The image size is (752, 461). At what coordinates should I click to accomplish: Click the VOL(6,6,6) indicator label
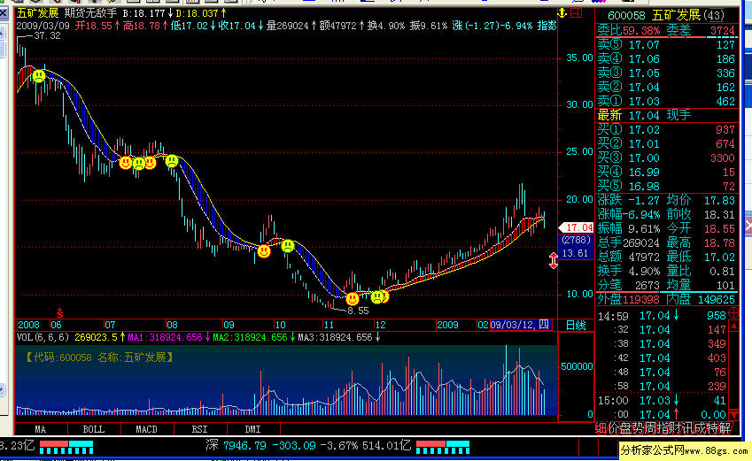43,337
